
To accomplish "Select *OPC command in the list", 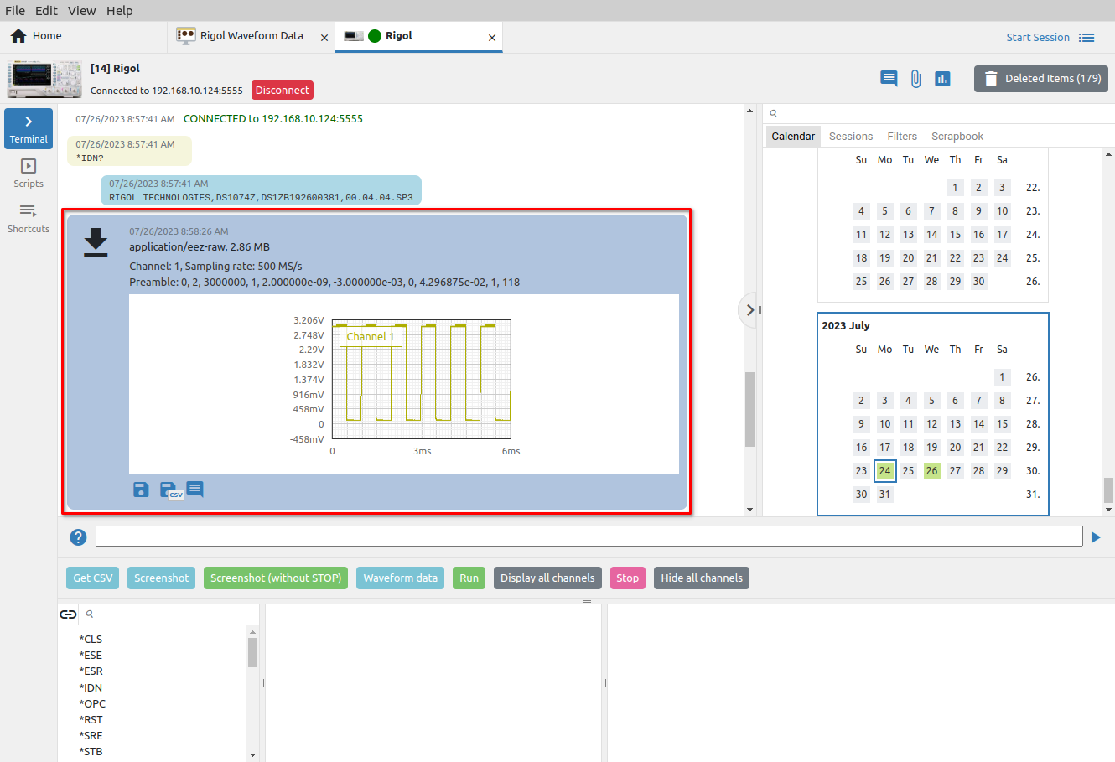I will pos(92,704).
